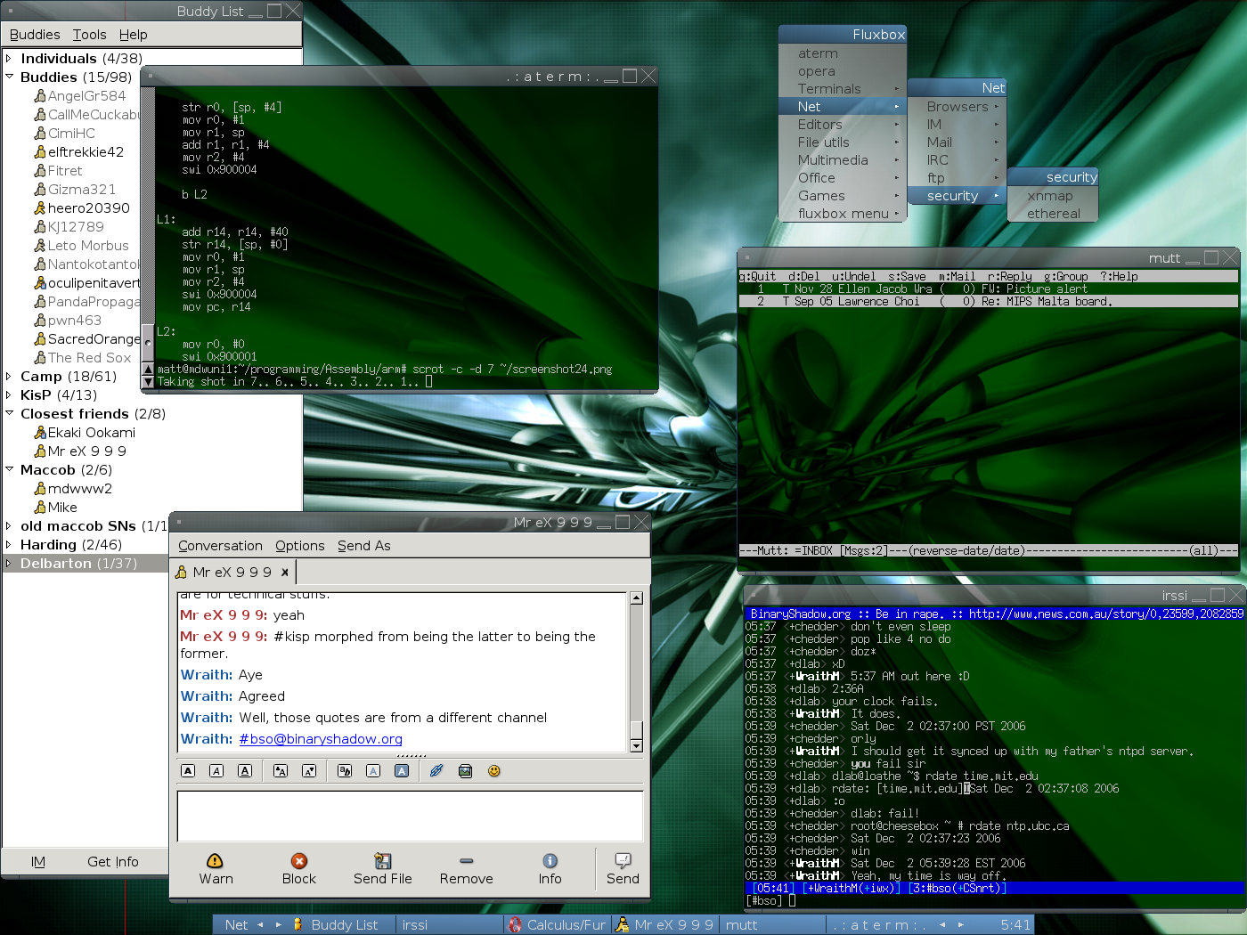The height and width of the screenshot is (935, 1247).
Task: Open the Tools menu in Buddy List
Action: tap(89, 35)
